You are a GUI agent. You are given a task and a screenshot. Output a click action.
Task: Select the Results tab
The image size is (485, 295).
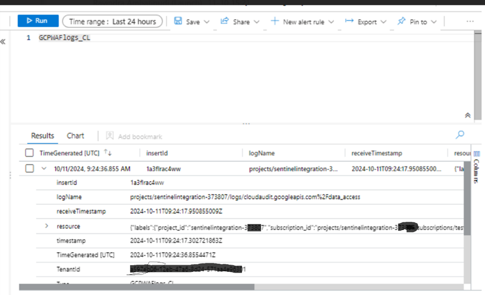coord(42,136)
